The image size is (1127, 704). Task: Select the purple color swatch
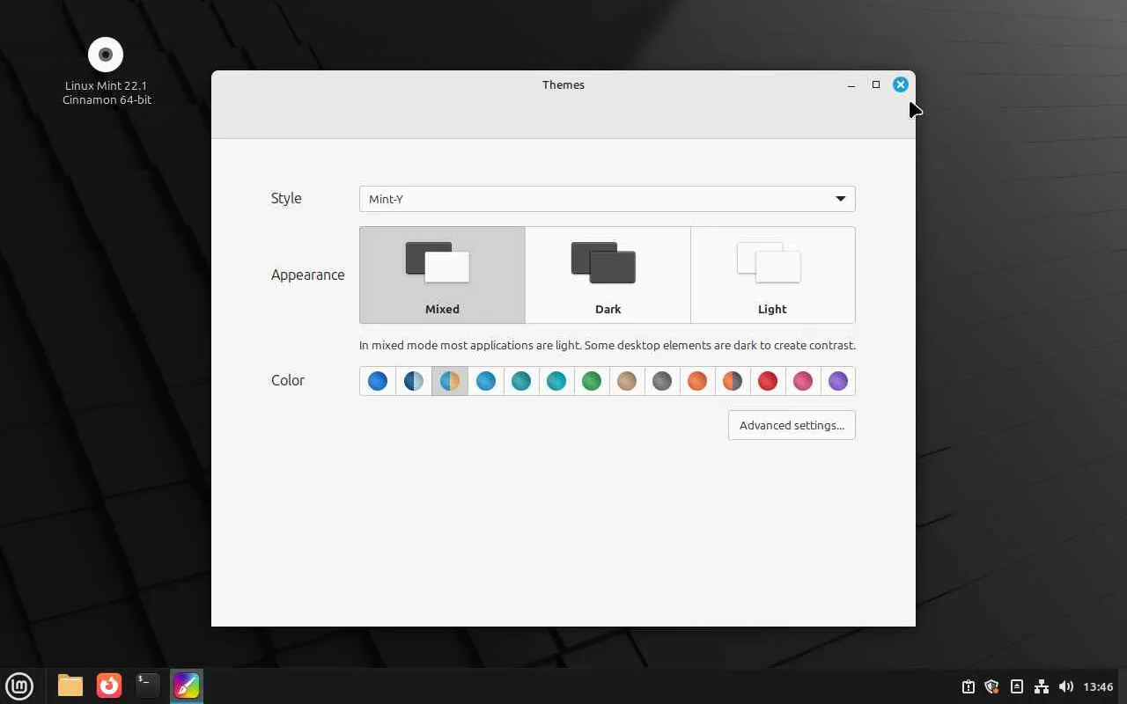[x=838, y=381]
